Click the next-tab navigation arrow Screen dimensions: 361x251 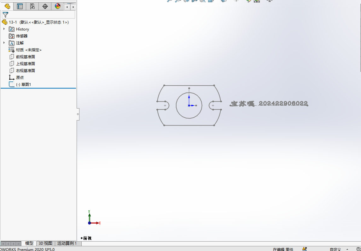coord(13,243)
